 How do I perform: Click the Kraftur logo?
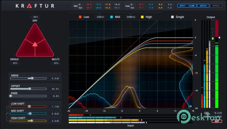pyautogui.click(x=35, y=5)
